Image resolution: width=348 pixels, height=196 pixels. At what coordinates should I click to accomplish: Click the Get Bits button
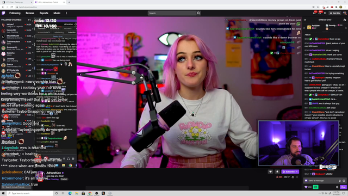click(x=335, y=13)
